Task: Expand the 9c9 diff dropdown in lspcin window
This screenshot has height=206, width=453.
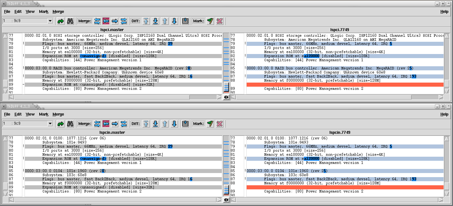Action: [x=50, y=124]
